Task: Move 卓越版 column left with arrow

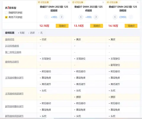Action: (x=81, y=17)
